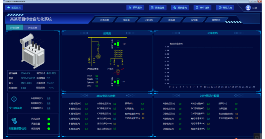Open 事件记录 event log
The height and width of the screenshot is (139, 265).
pyautogui.click(x=202, y=8)
